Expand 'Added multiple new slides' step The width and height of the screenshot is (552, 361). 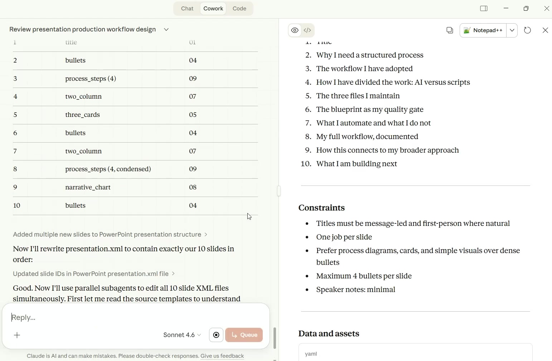[x=110, y=235]
